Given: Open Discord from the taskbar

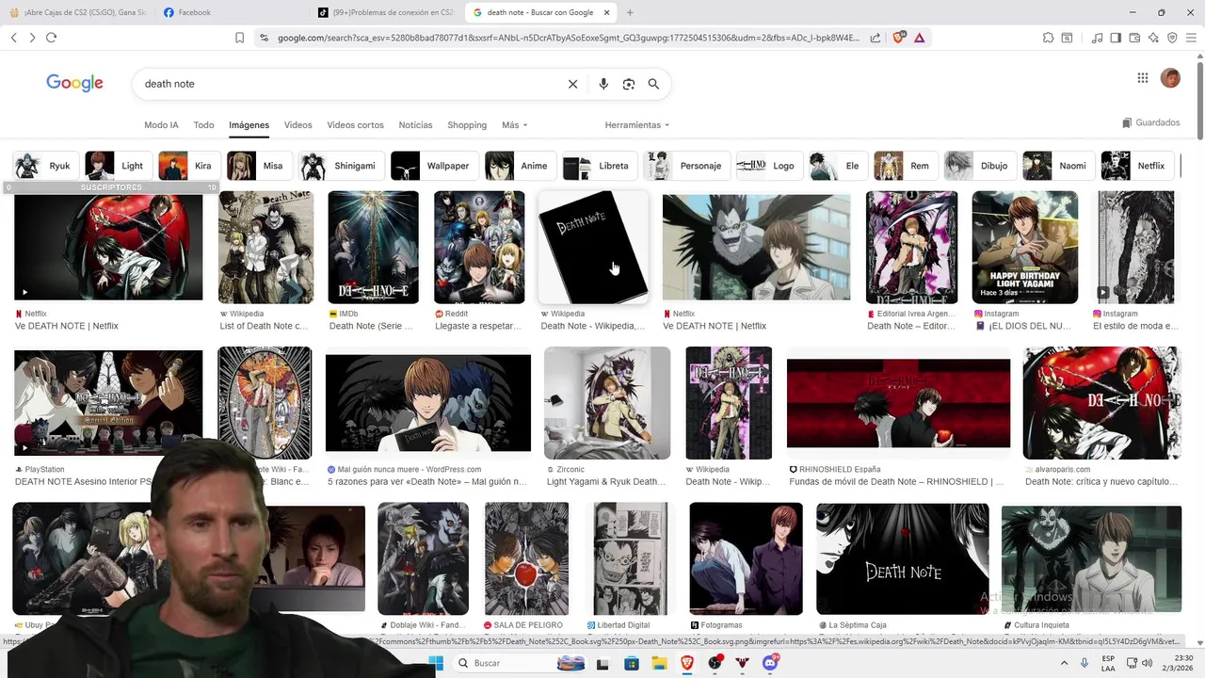Looking at the screenshot, I should 771,663.
